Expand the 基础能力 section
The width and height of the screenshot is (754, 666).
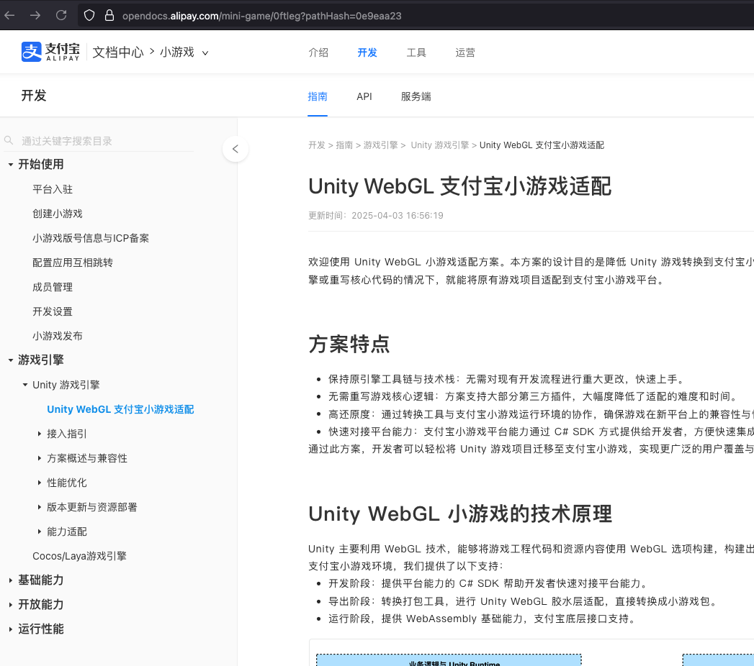[11, 580]
